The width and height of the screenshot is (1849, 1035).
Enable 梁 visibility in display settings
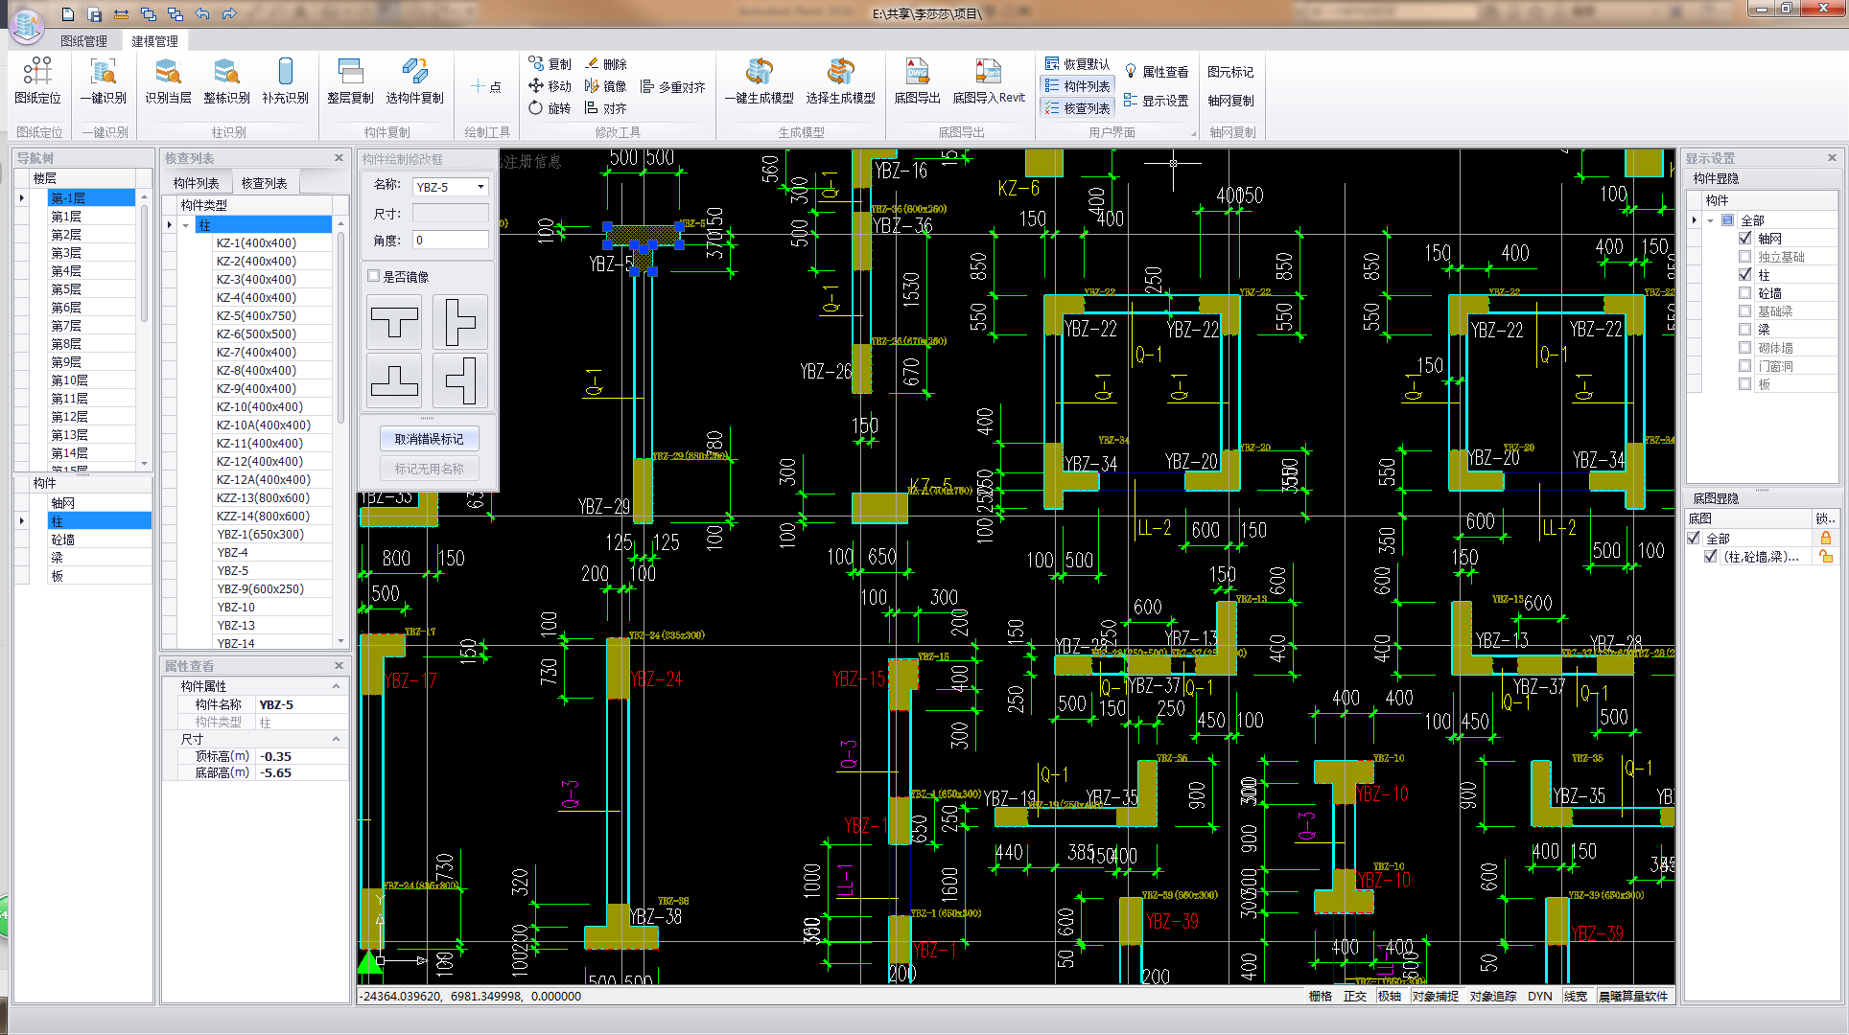(1745, 330)
